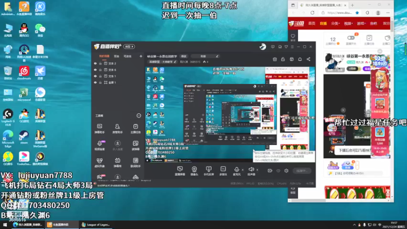Click the record video icon beside preview eye

[x=270, y=171]
